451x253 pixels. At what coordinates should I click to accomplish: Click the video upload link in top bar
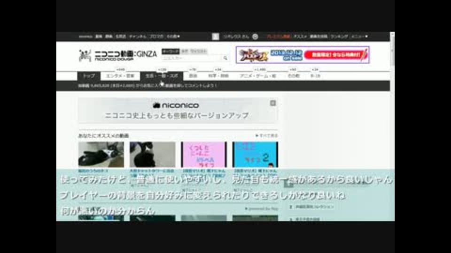[x=319, y=37]
